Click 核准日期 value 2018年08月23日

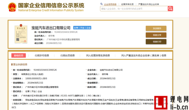tap(107, 87)
